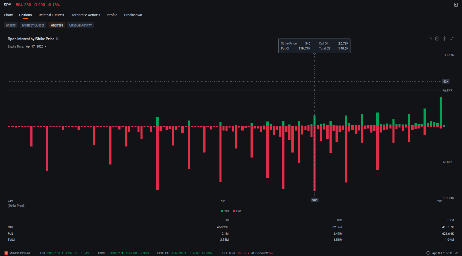The height and width of the screenshot is (256, 462).
Task: Click the tall green call bar at strike 580
Action: (441, 112)
